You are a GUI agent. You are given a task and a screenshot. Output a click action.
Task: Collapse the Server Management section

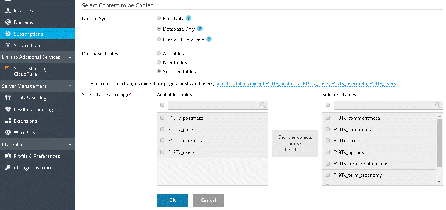[x=70, y=86]
